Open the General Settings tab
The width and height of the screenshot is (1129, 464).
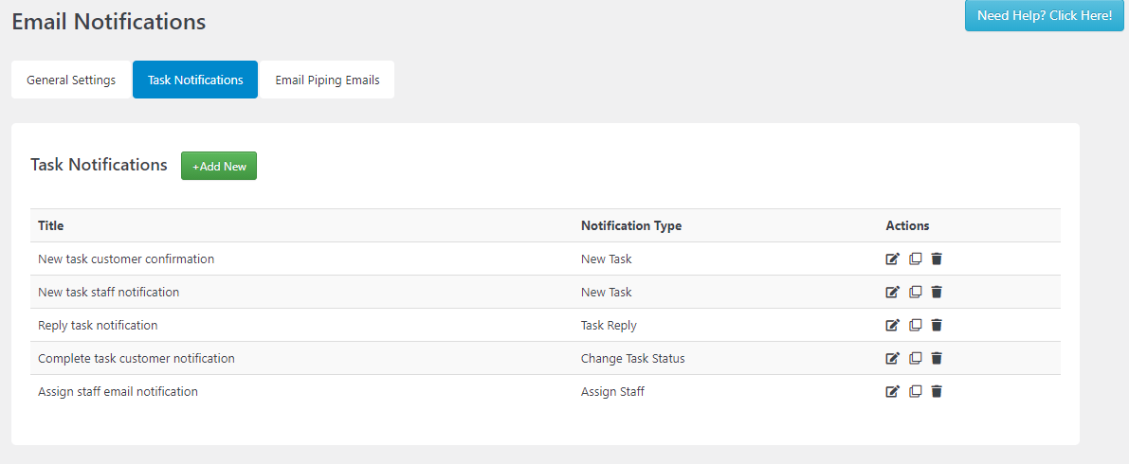pyautogui.click(x=71, y=80)
